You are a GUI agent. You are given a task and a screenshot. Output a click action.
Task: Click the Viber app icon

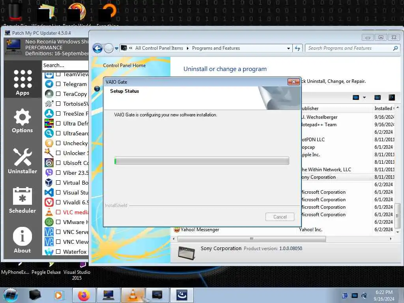tap(49, 173)
